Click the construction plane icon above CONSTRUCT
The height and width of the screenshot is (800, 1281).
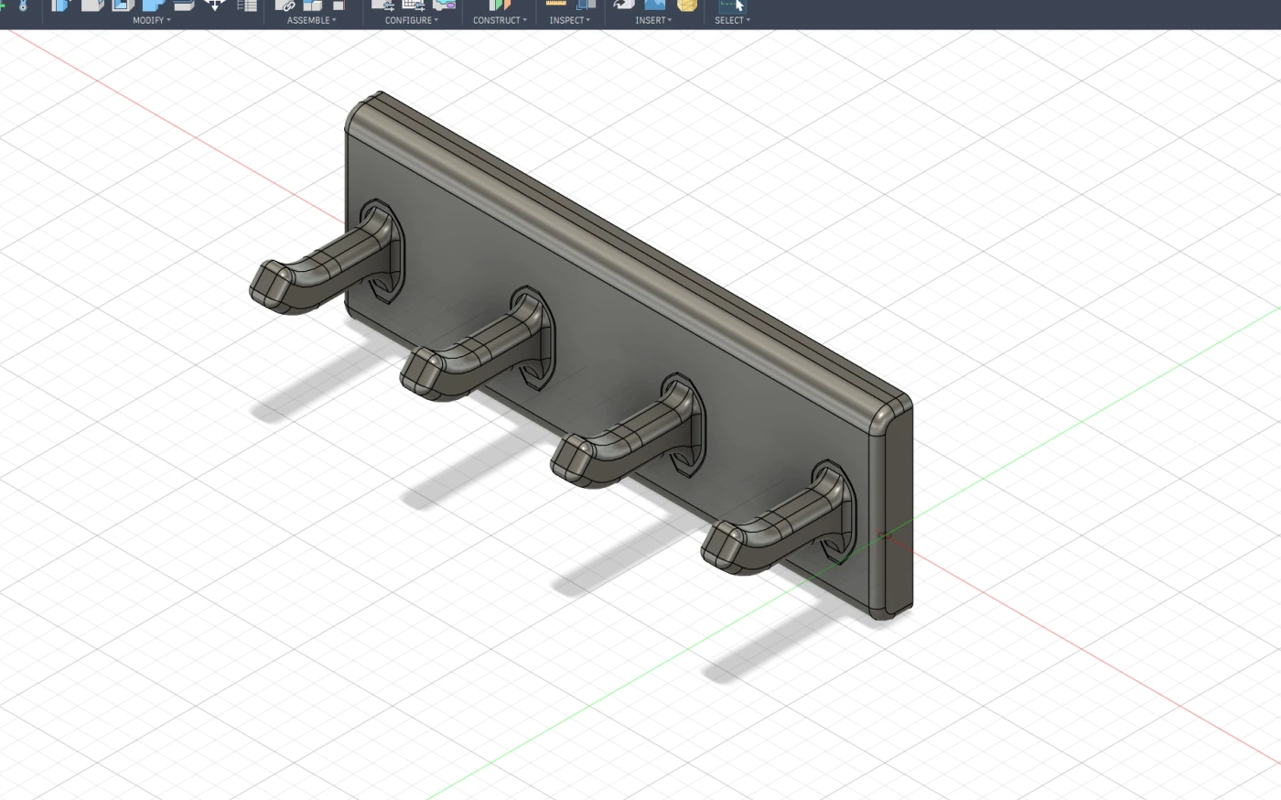(500, 5)
